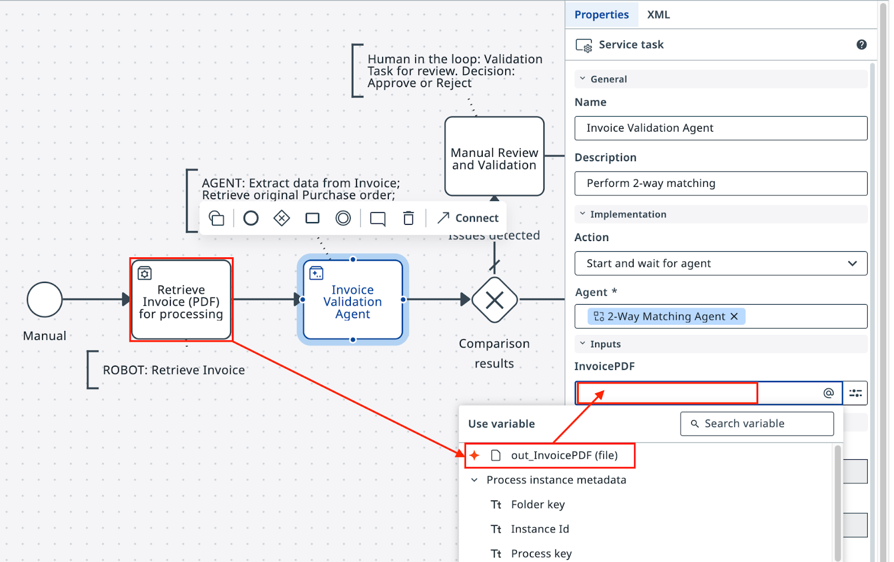Viewport: 894px width, 562px height.
Task: Click the Connect arrow tool
Action: coord(468,218)
